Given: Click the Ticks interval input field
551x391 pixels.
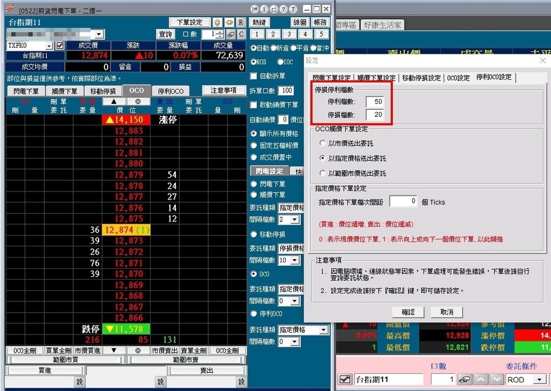Looking at the screenshot, I should tap(404, 201).
